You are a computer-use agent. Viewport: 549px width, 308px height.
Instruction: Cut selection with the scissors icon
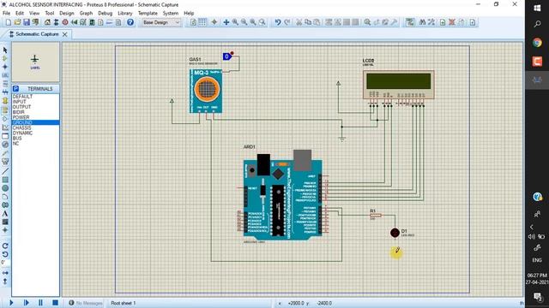[x=299, y=22]
